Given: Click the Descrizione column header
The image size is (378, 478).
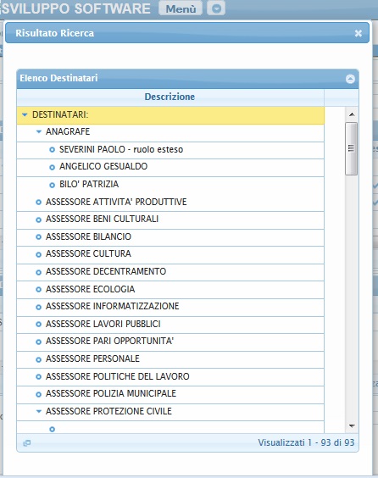Looking at the screenshot, I should [x=170, y=97].
